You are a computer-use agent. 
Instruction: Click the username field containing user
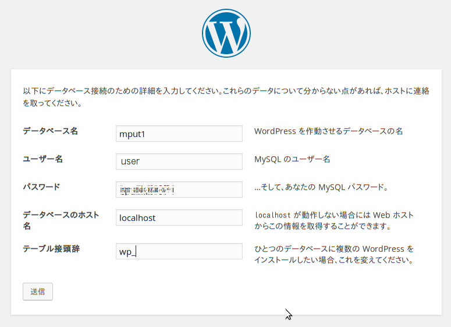pyautogui.click(x=179, y=161)
